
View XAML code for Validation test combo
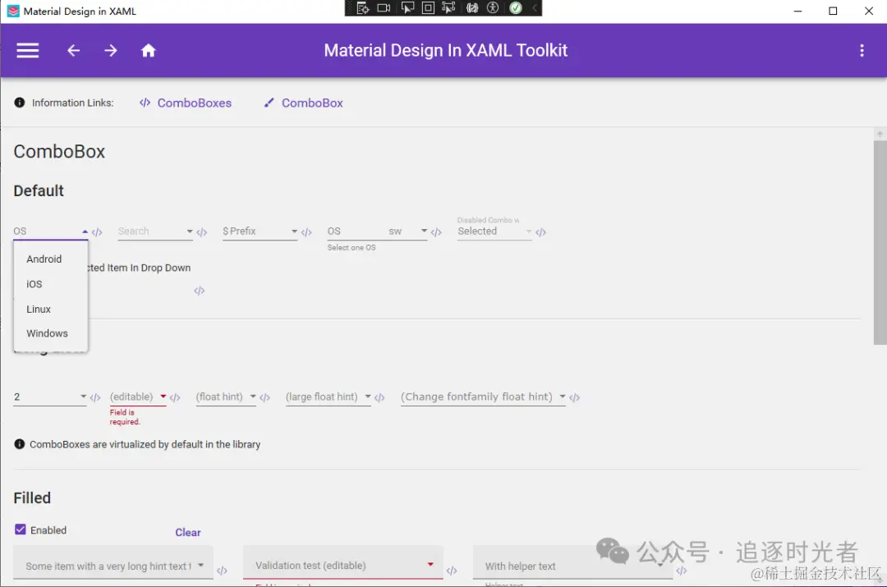[x=452, y=571]
